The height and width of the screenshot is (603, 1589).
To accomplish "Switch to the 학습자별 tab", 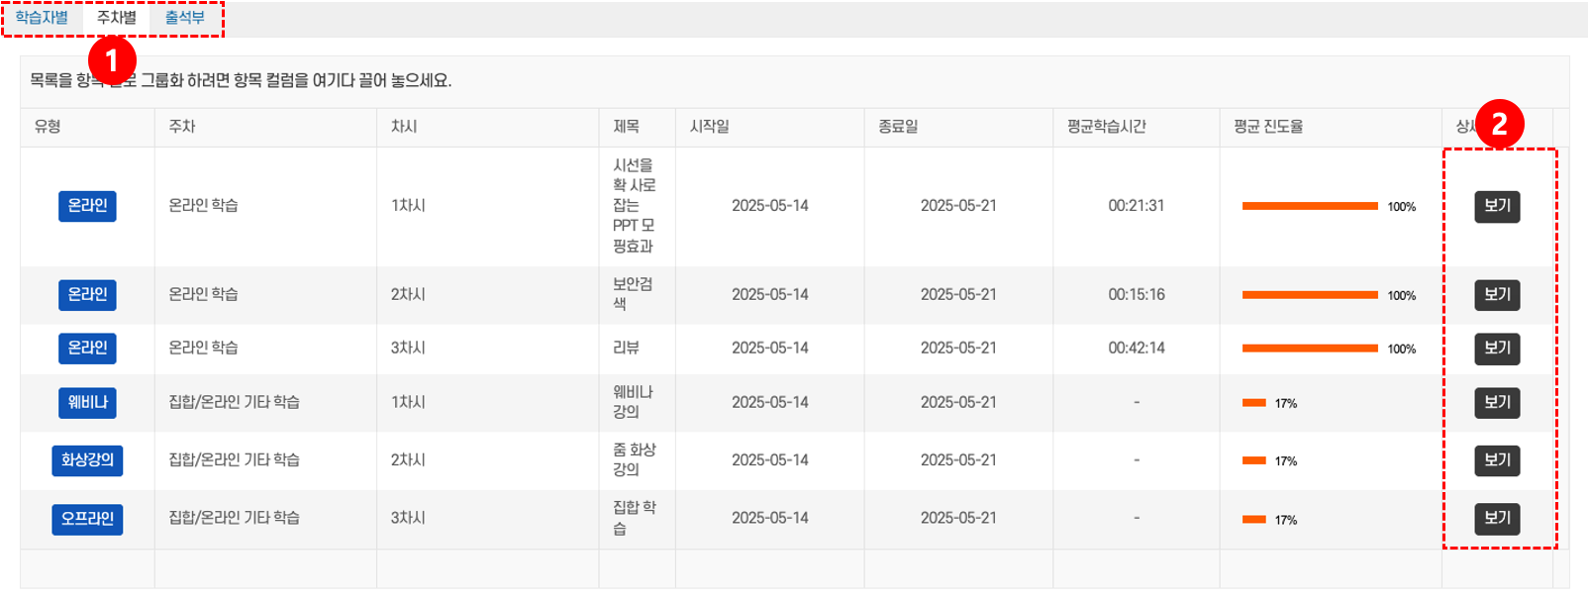I will point(42,18).
